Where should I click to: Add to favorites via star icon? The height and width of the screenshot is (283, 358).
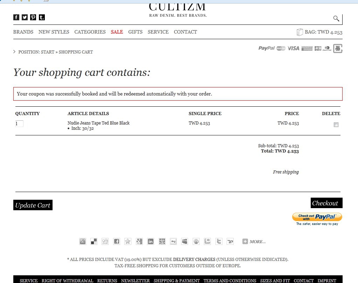[128, 241]
